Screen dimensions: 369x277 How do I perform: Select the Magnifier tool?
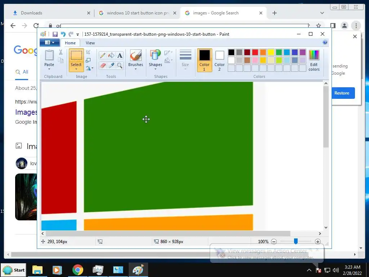pos(120,65)
